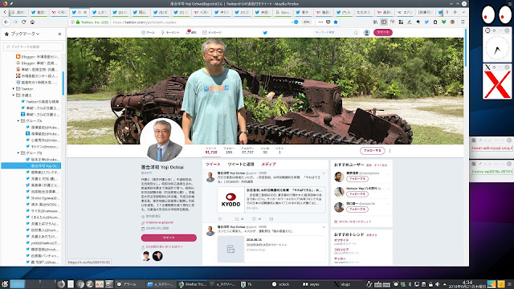514x289 pixels.
Task: Close the bookmarks sidebar with X
Action: [x=59, y=34]
